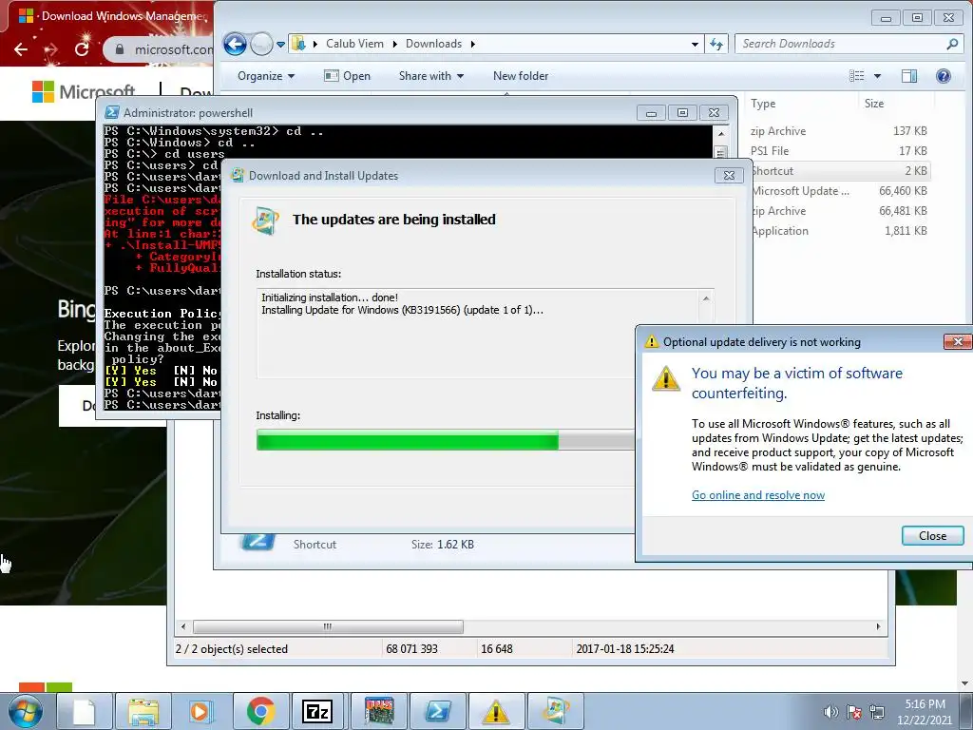Click the PowerShell title bar icon
This screenshot has width=973, height=730.
pyautogui.click(x=112, y=112)
